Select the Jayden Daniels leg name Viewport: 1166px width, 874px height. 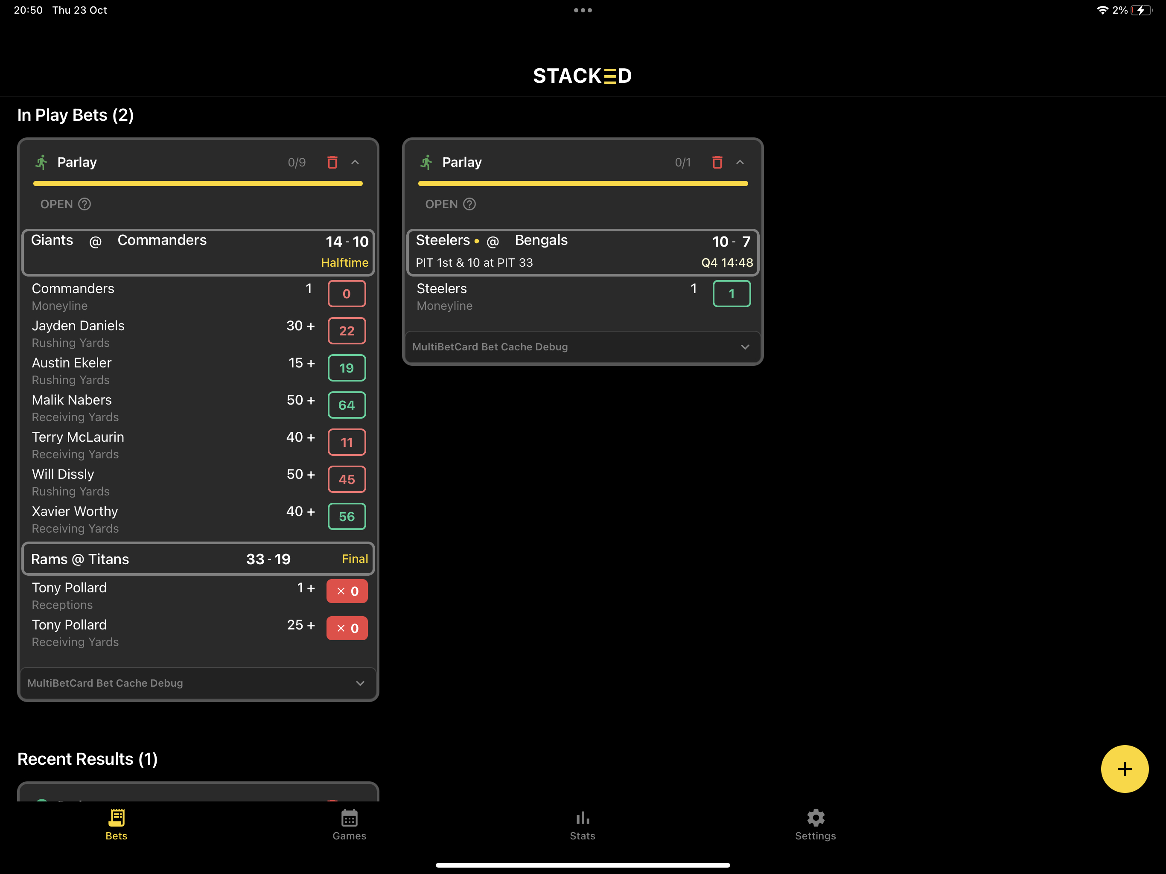(x=78, y=325)
